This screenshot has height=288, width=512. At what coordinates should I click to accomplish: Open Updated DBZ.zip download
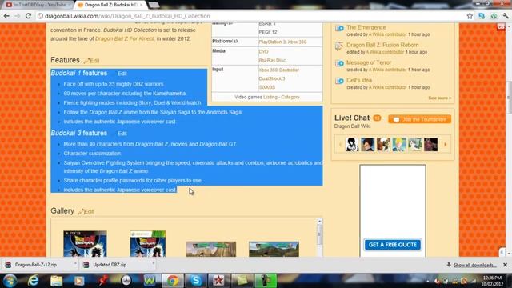coord(110,265)
